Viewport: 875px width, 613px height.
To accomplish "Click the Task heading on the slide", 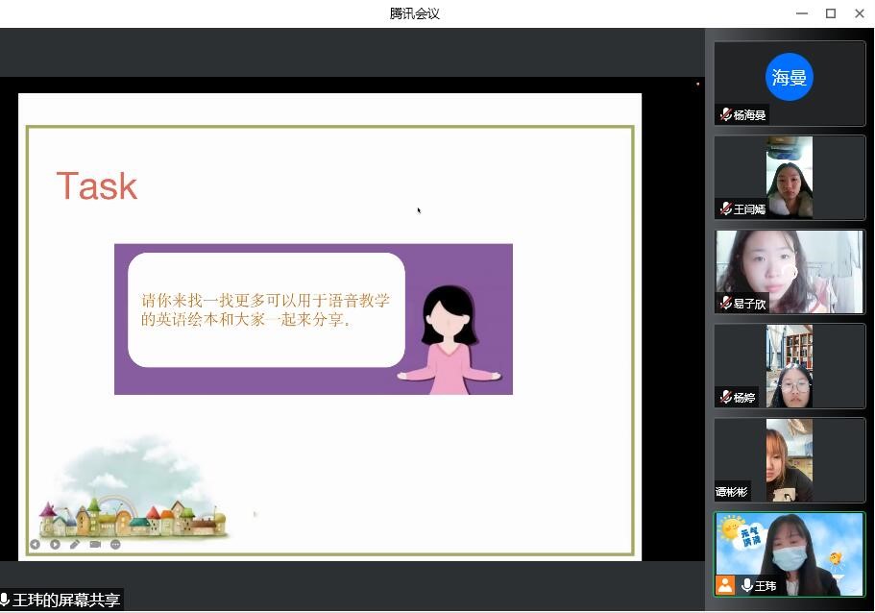I will (x=97, y=186).
